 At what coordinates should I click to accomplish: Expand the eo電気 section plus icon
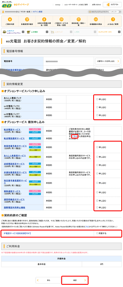coord(95,32)
